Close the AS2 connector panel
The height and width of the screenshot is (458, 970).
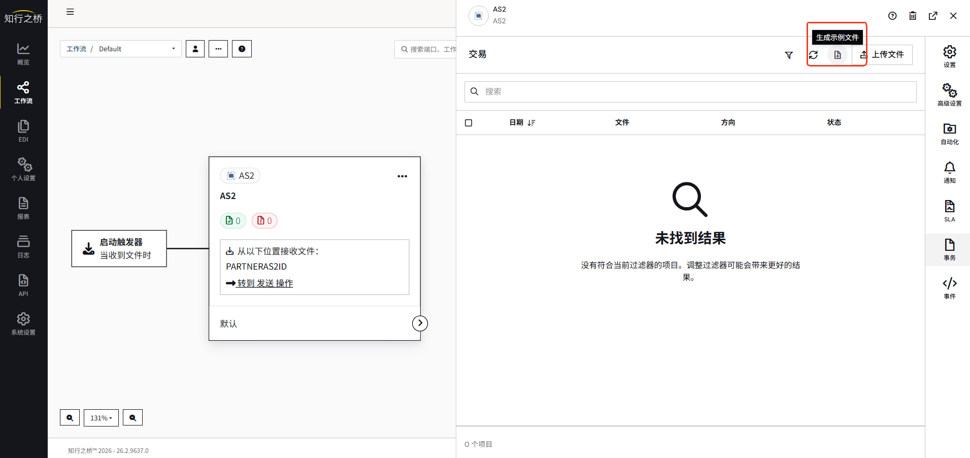953,16
